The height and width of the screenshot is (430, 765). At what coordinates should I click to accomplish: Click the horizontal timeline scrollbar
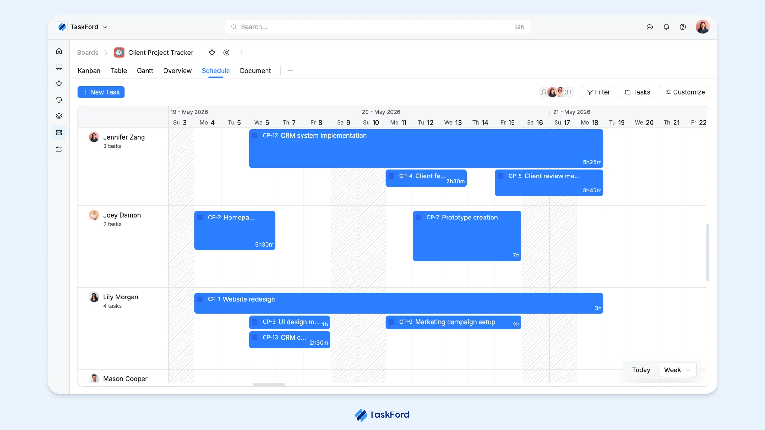pos(269,384)
